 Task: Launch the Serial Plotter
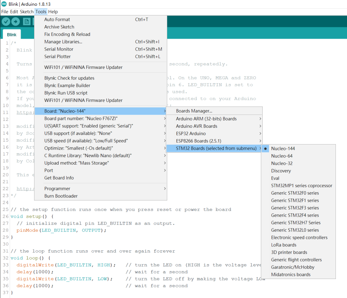tap(101, 56)
